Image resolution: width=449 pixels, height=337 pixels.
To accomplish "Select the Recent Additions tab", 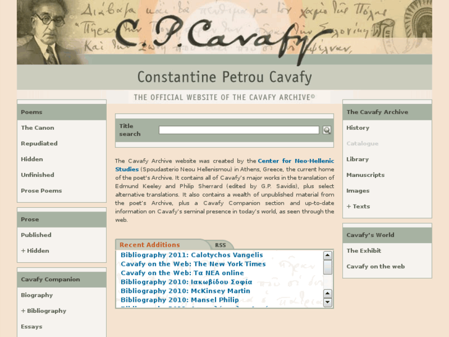I will (x=149, y=245).
